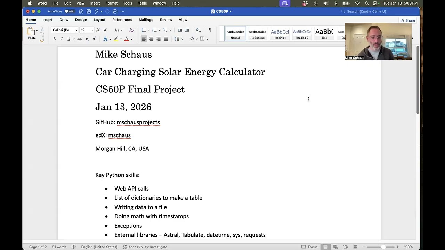Click the Undo arrow icon
445x250 pixels.
(96, 11)
